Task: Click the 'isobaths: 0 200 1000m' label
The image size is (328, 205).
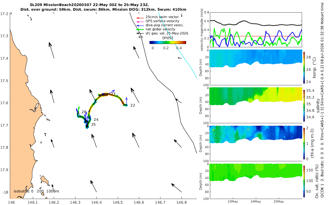Action: pyautogui.click(x=36, y=191)
